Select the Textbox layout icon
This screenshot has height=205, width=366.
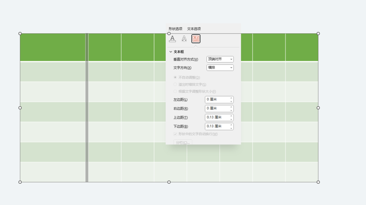[x=196, y=39]
